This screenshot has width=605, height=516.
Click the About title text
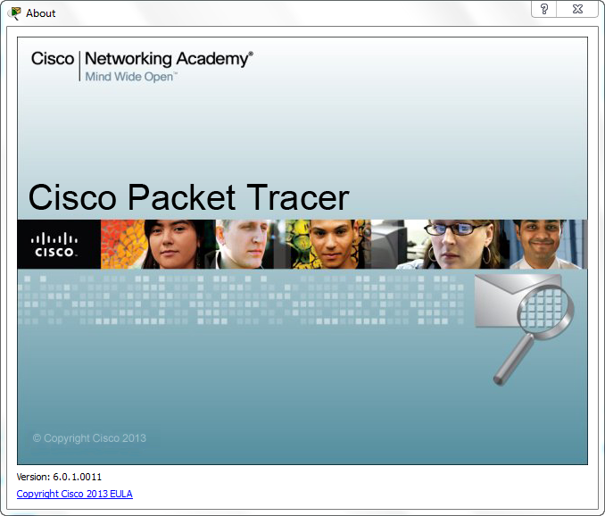click(x=40, y=13)
